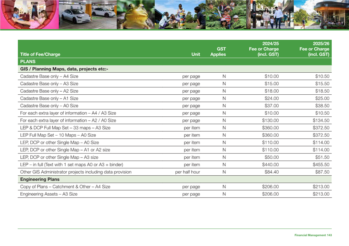Image resolution: width=349 pixels, height=246 pixels.
Task: Click 'LEP, DCP or other Single Map – A0 Size'
Action: click(59, 142)
